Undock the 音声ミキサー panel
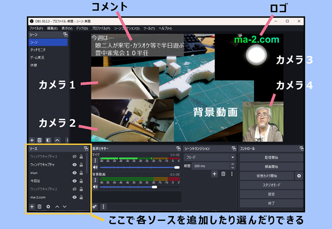 click(x=178, y=148)
